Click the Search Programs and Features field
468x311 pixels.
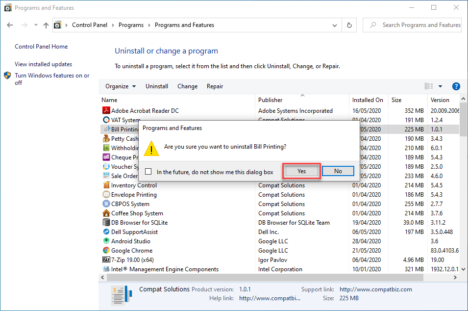(412, 25)
